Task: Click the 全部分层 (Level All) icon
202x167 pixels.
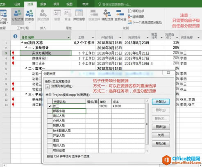Action: [120, 15]
